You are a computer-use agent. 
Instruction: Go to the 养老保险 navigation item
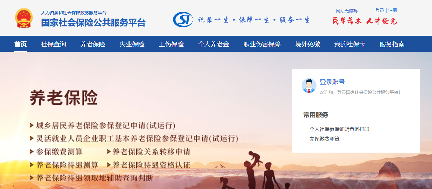point(93,44)
